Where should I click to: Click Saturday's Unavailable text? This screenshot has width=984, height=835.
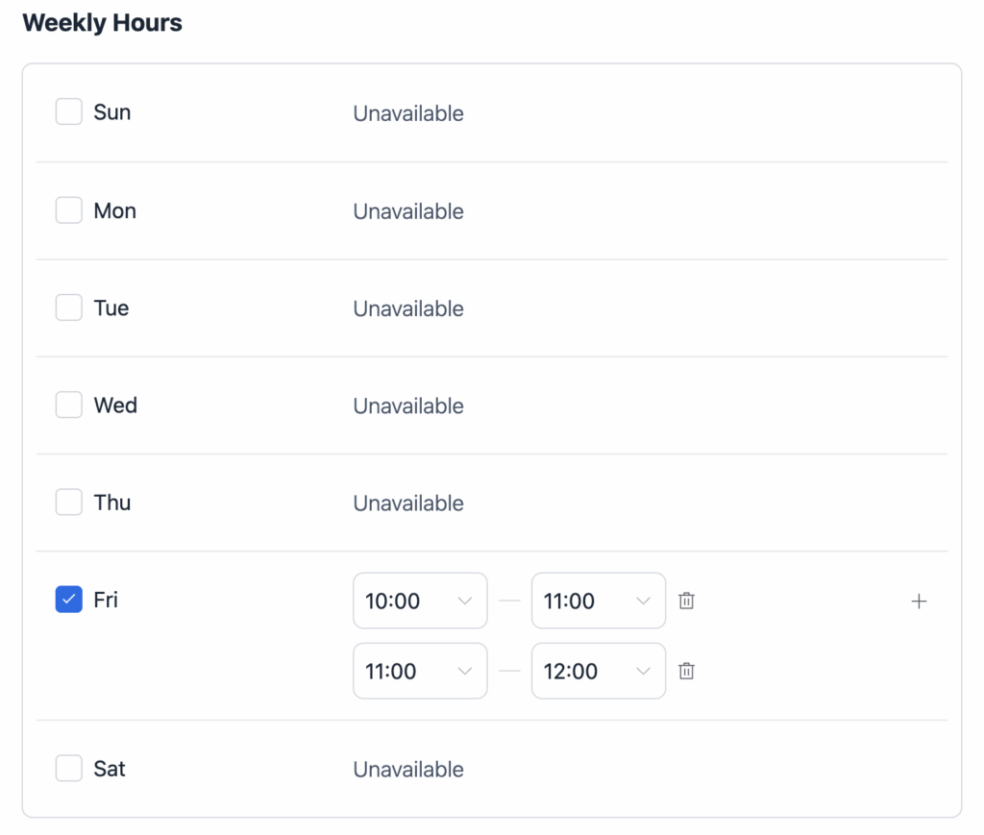click(407, 769)
